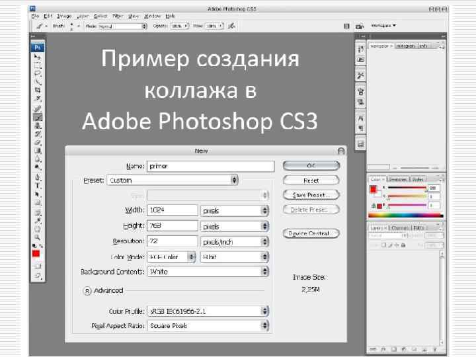The image size is (476, 357).
Task: Open the Width units dropdown
Action: 234,210
